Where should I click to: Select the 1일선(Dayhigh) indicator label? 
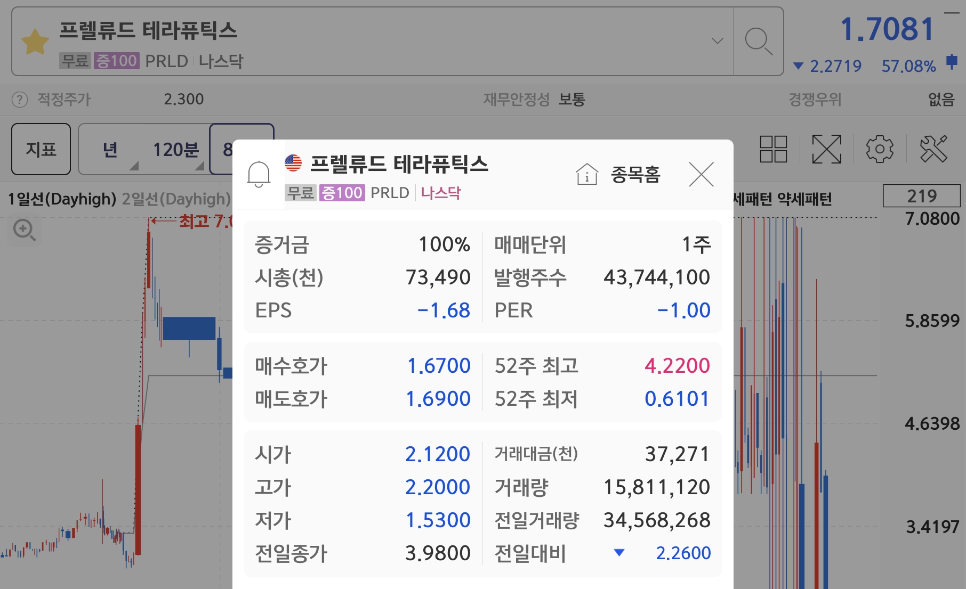coord(62,199)
